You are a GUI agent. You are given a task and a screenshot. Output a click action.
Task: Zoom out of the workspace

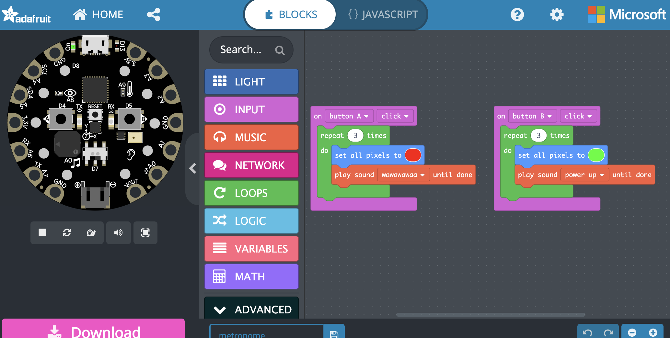(x=632, y=332)
